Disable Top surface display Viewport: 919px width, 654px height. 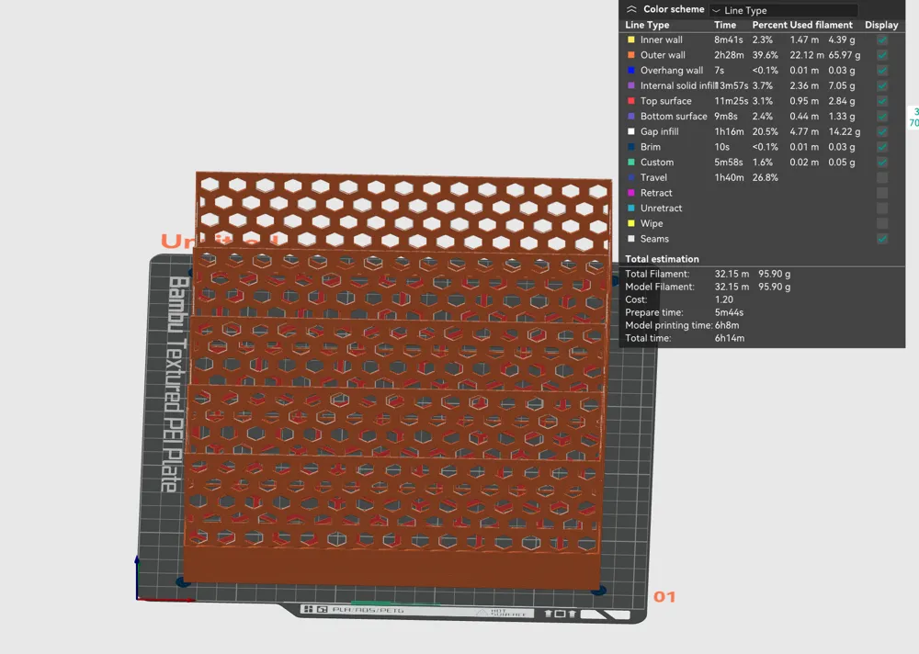pyautogui.click(x=881, y=101)
